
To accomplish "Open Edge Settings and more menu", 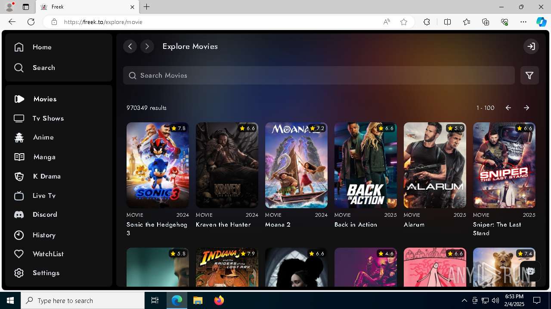I will coord(523,22).
